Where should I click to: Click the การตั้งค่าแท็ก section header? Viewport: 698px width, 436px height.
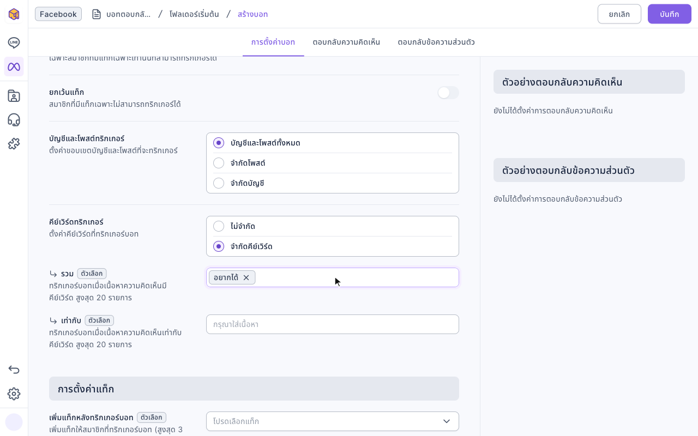tap(254, 389)
